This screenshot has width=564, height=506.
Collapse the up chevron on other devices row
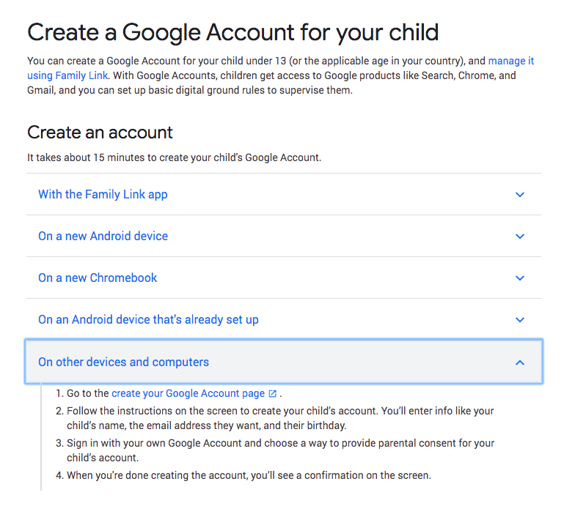520,362
